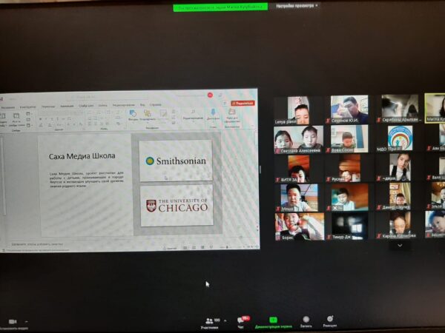Show next page of participant thumbnails
This screenshot has width=445, height=333.
click(x=400, y=245)
